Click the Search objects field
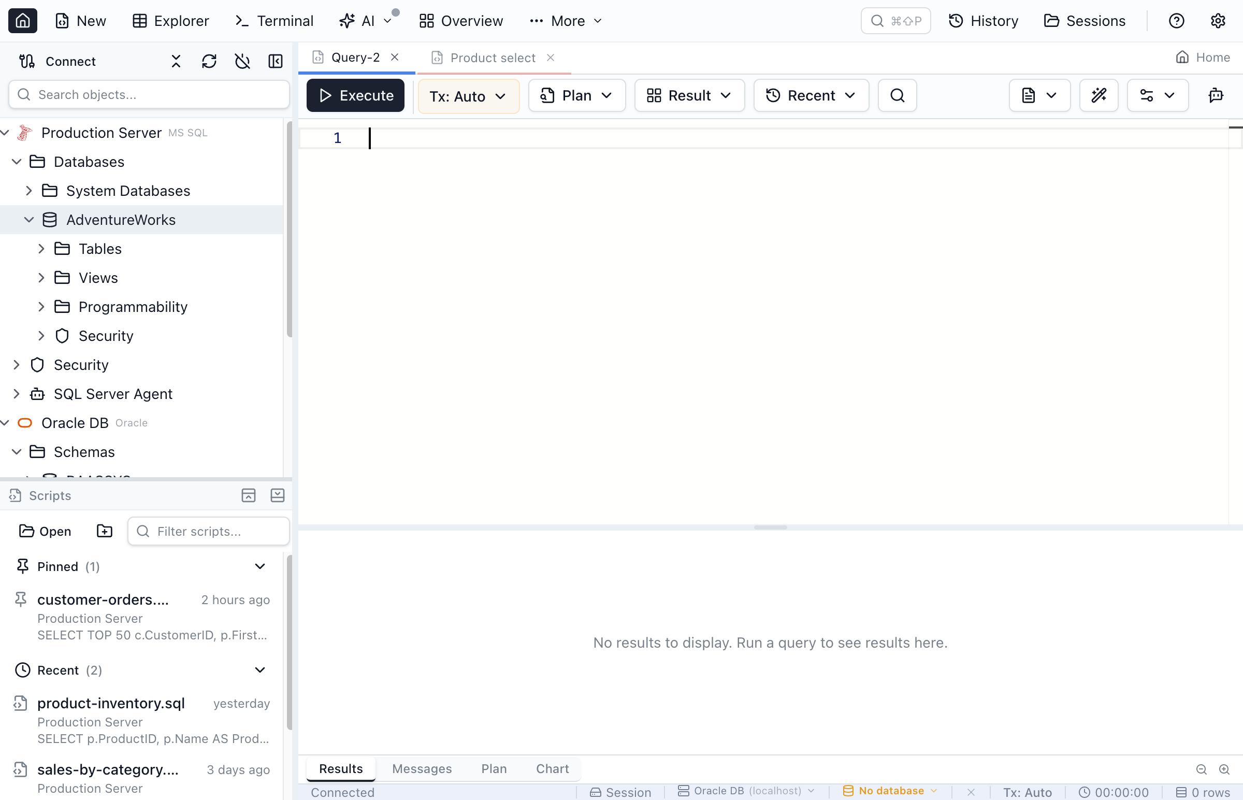 149,94
